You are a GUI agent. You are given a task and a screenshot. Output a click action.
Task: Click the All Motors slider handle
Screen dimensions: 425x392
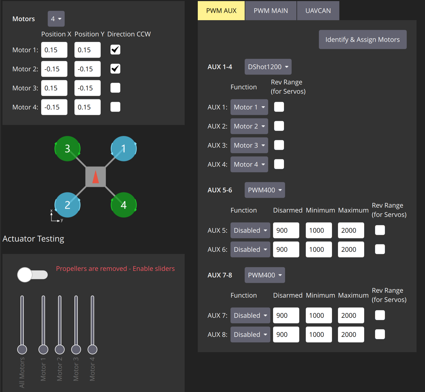[22, 349]
